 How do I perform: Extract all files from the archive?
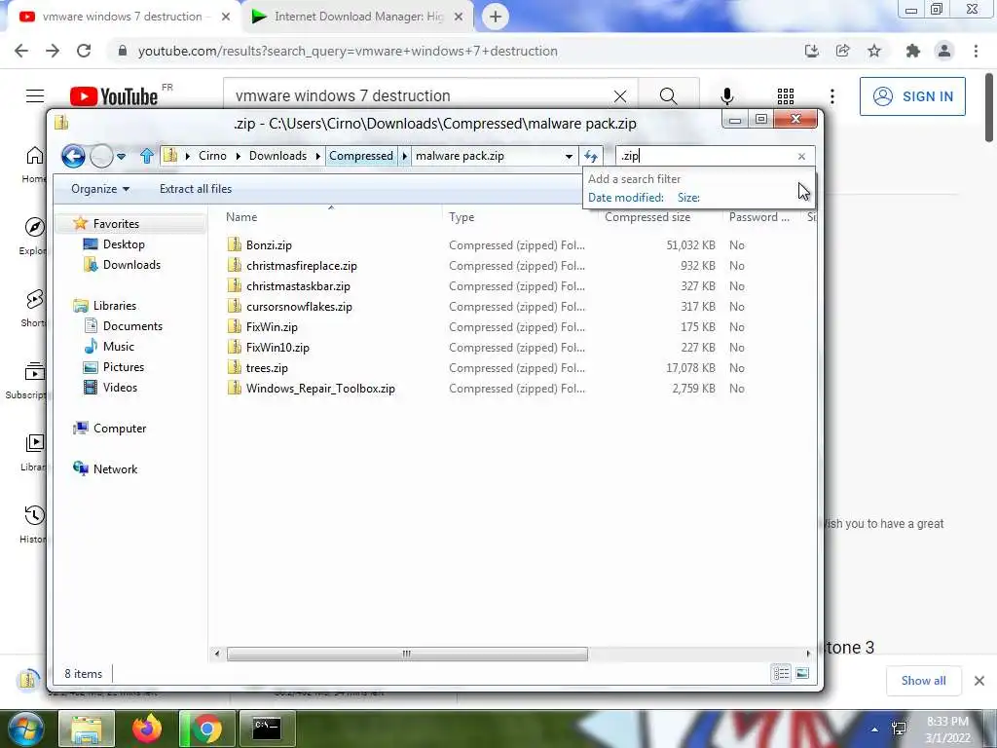(x=195, y=189)
